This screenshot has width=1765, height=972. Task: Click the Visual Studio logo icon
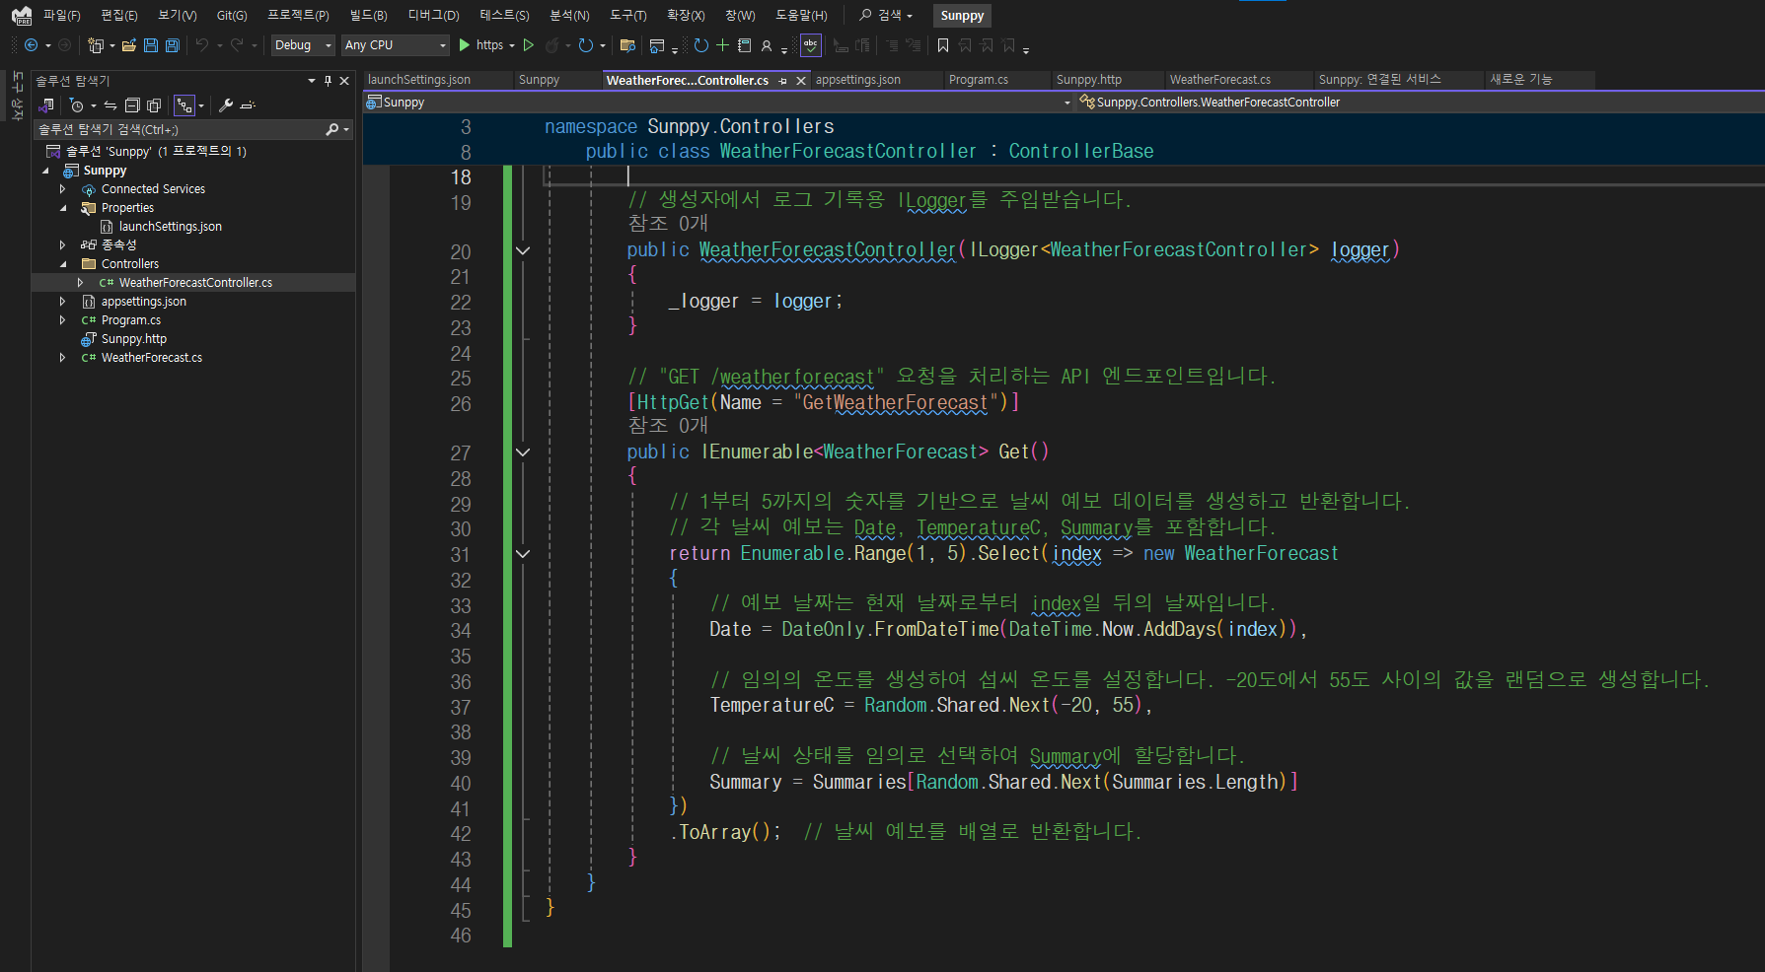tap(22, 15)
